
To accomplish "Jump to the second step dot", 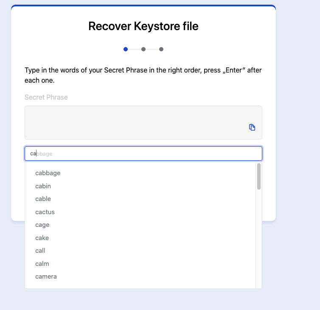I will 143,49.
